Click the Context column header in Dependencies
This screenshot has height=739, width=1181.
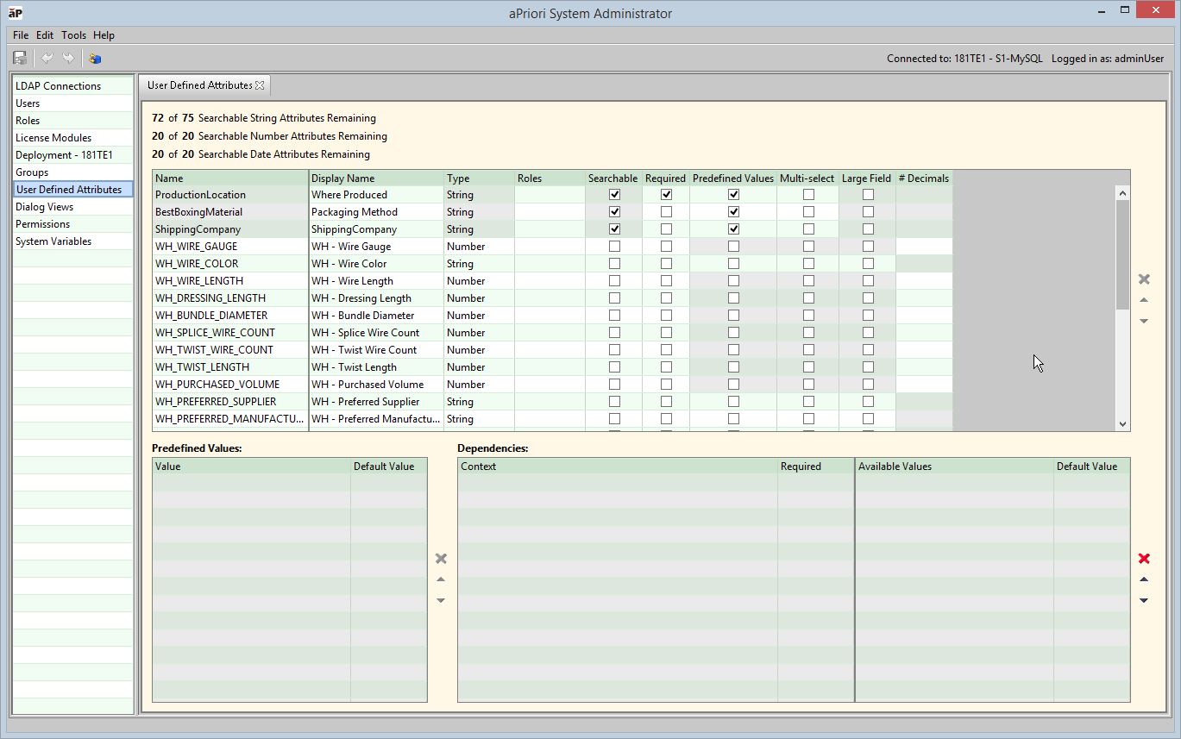618,467
